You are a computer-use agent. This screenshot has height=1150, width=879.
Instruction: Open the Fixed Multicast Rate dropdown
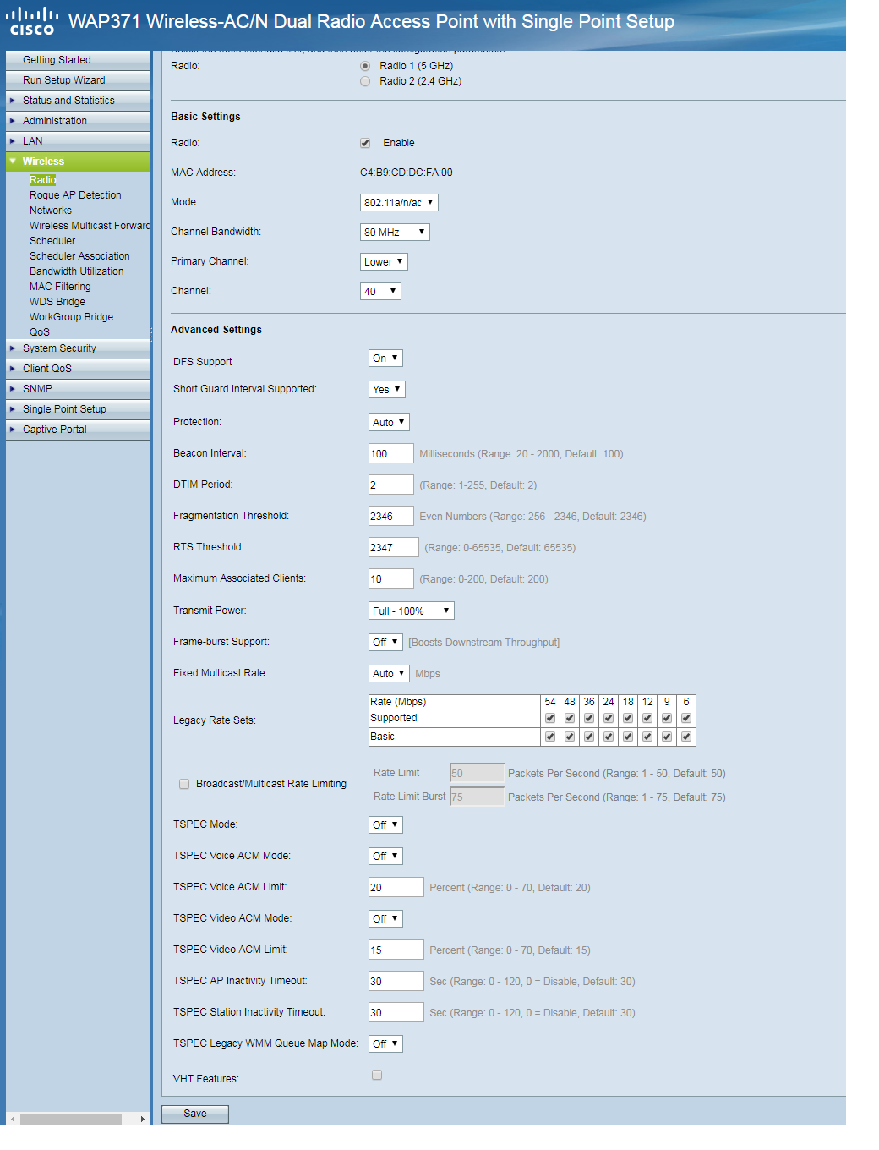pos(389,674)
